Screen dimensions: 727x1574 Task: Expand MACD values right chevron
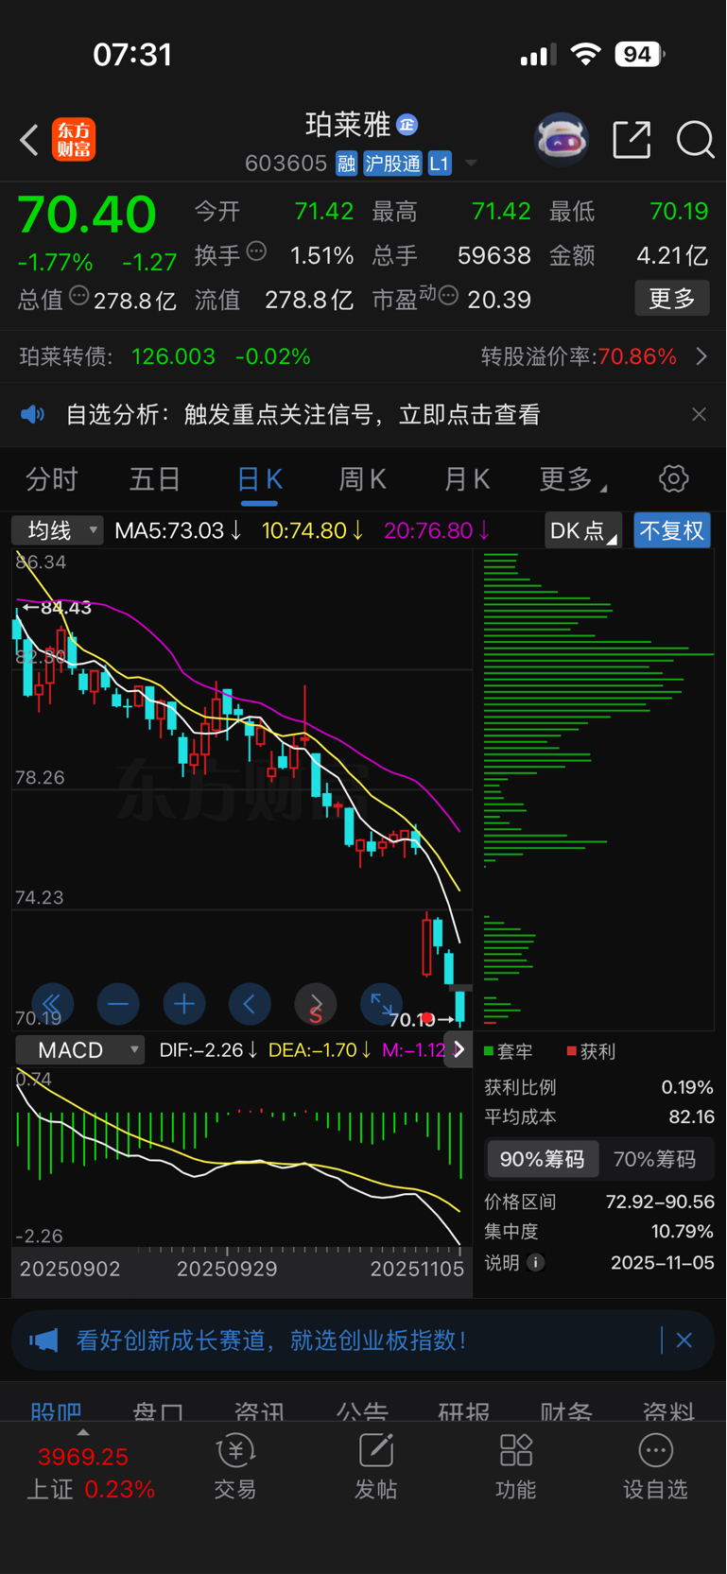[459, 1049]
